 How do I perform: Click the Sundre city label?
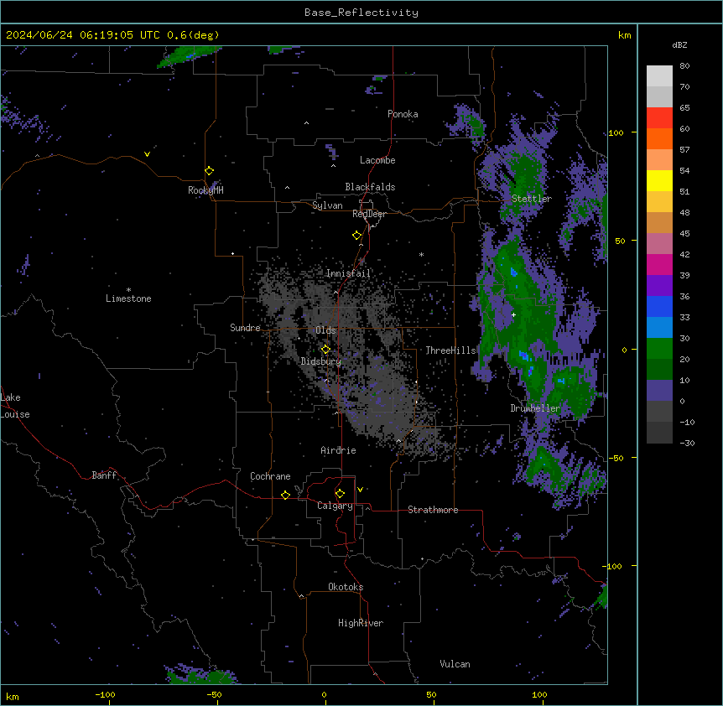point(245,328)
